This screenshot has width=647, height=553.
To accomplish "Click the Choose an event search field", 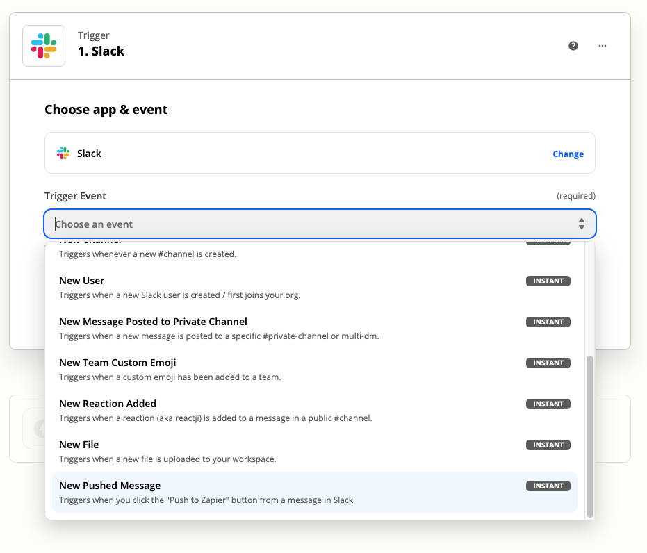I will coord(306,224).
